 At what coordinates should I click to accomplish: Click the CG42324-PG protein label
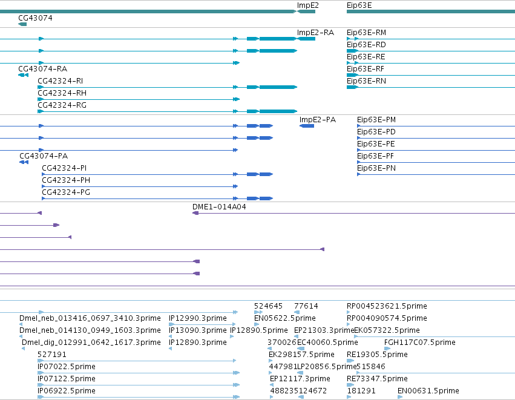pos(66,192)
